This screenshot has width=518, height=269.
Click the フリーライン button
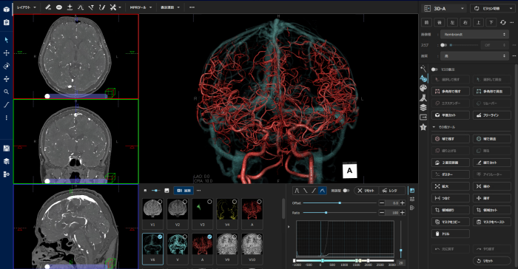pos(492,115)
